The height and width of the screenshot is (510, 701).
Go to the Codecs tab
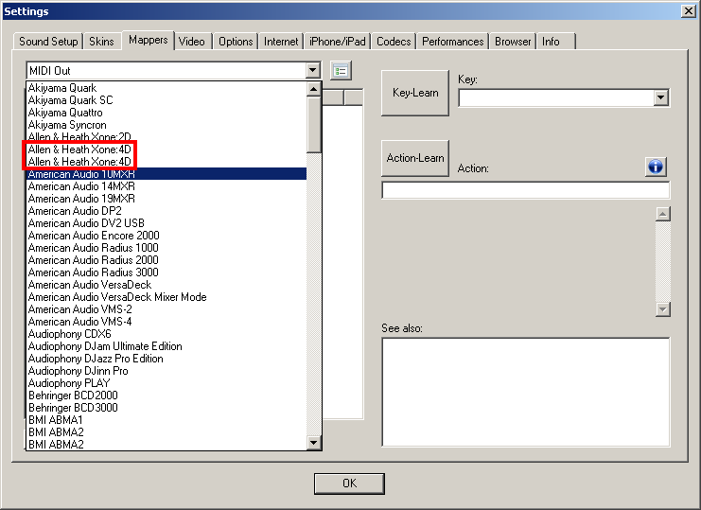(394, 42)
